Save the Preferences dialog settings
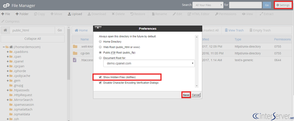Viewport: 294px width, 121px height. 186,95
